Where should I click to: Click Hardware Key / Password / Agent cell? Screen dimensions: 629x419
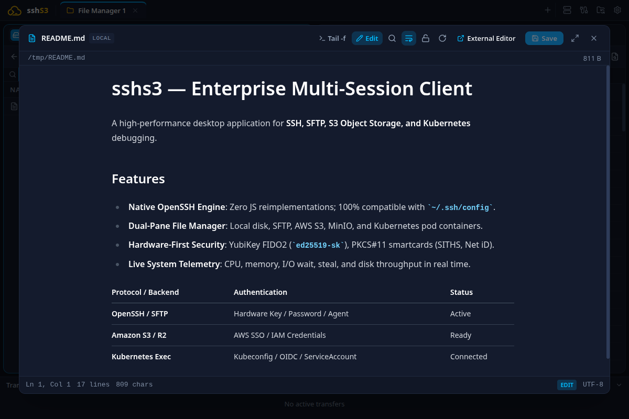[291, 314]
